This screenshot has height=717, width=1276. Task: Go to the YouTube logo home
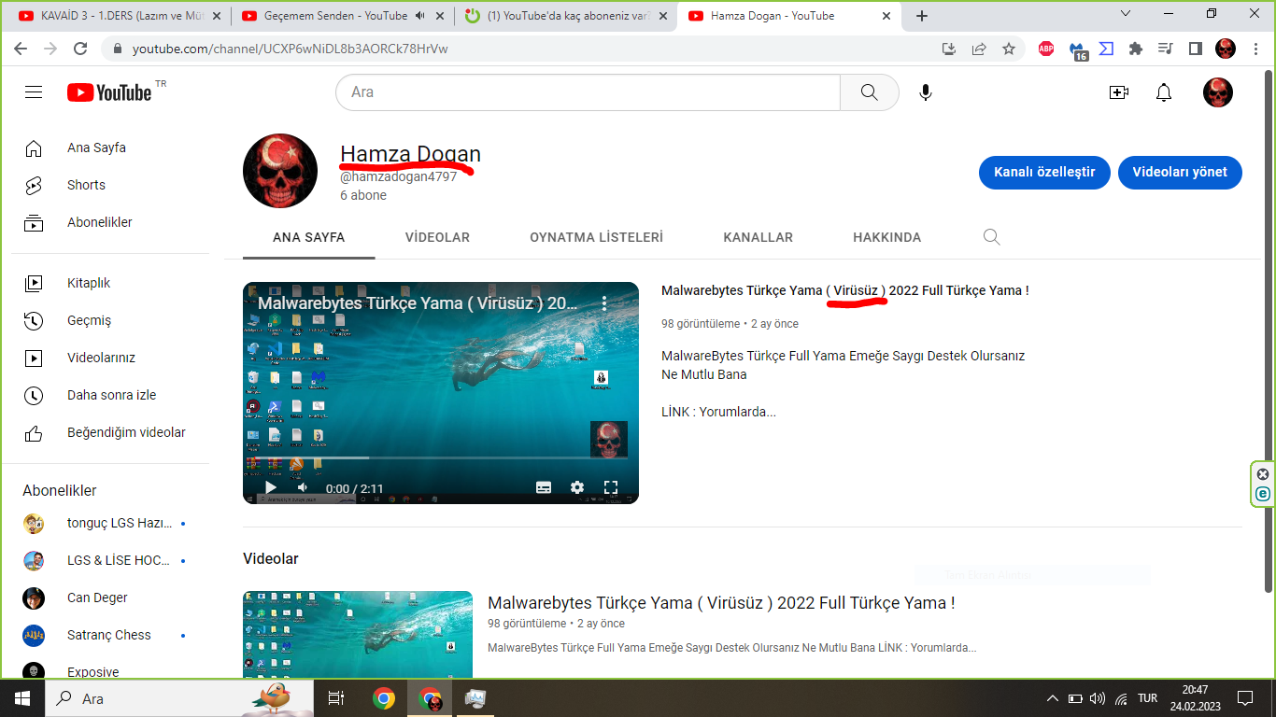[x=109, y=92]
